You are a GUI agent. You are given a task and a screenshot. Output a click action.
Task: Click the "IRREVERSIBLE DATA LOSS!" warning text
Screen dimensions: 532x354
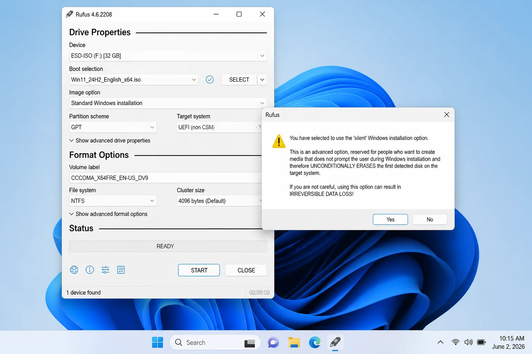click(321, 194)
